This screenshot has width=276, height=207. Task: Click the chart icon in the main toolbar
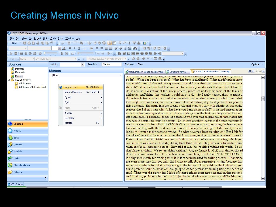tap(144, 43)
